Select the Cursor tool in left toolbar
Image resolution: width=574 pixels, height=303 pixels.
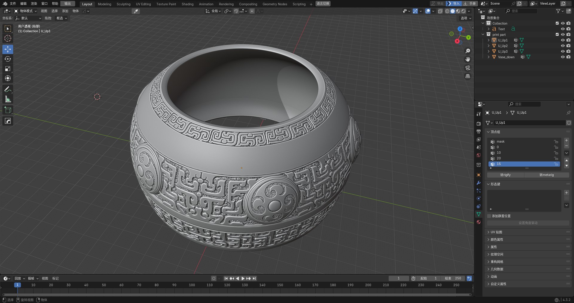[x=8, y=38]
